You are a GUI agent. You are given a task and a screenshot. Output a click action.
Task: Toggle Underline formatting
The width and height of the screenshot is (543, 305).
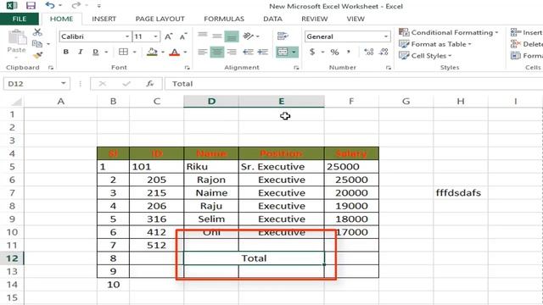click(x=96, y=52)
